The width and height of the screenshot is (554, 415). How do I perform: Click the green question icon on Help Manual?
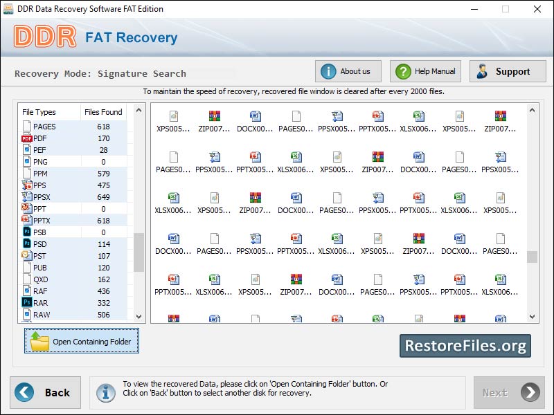click(402, 71)
